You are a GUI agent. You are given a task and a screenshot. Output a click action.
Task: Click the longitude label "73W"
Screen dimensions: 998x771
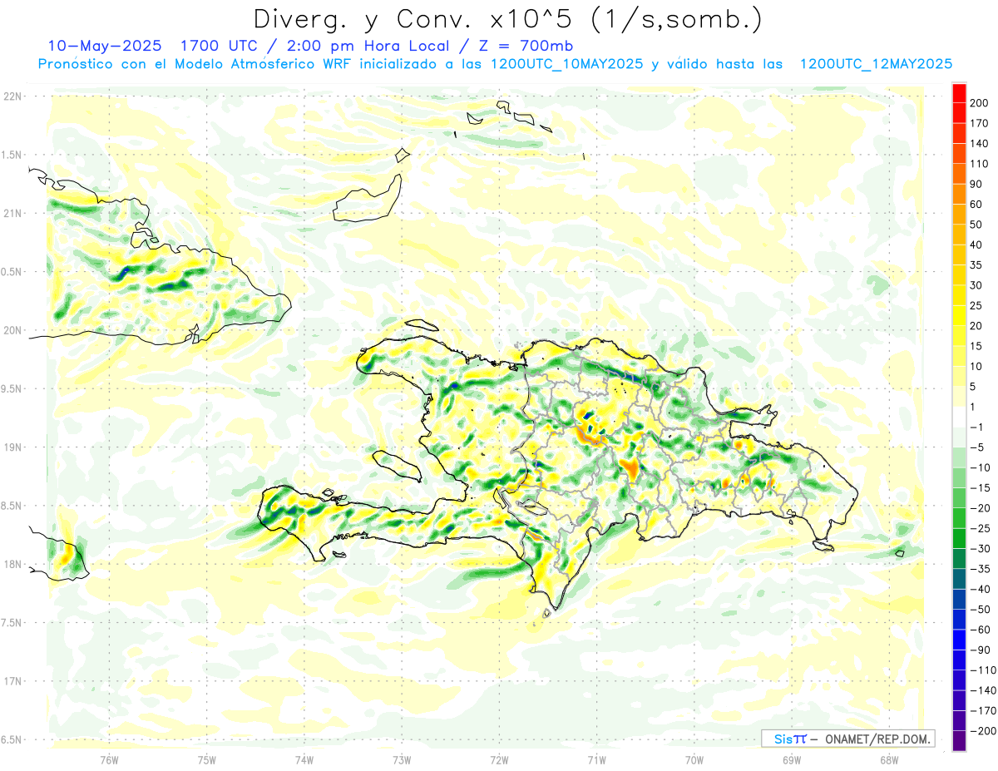(x=402, y=760)
